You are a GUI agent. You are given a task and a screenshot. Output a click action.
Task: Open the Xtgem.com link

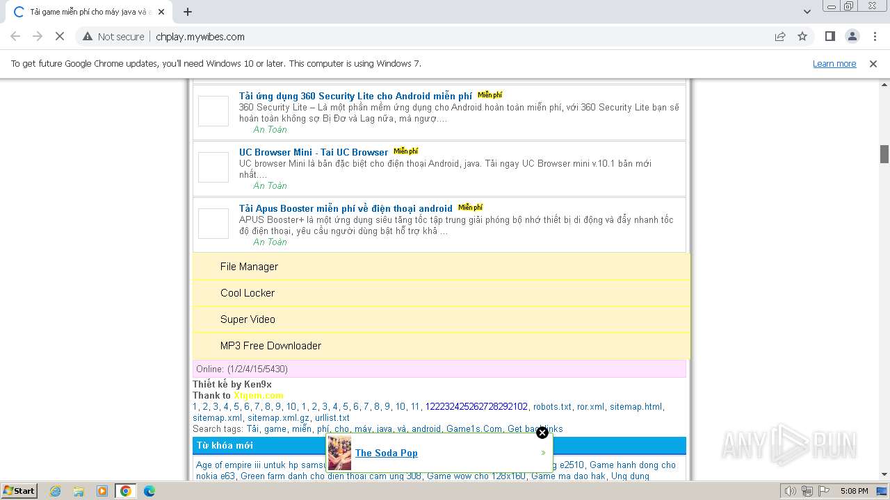tap(259, 395)
